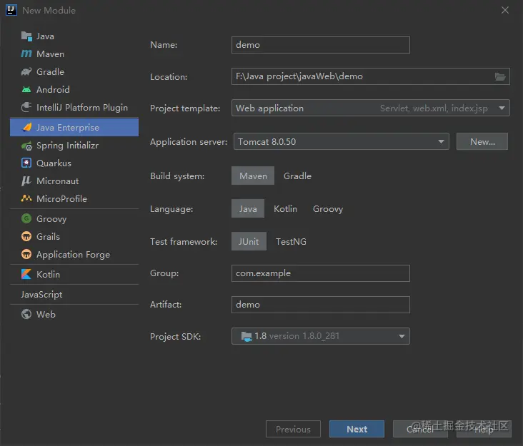
Task: Choose the Spring Initializr icon
Action: (x=26, y=146)
